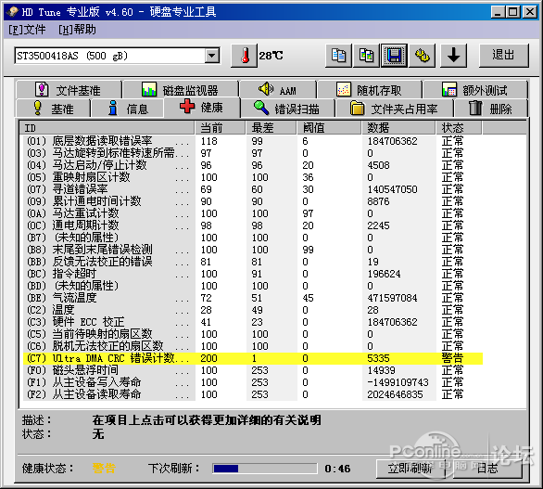Click the floppy disk save screenshot icon
This screenshot has width=543, height=489.
pos(394,56)
